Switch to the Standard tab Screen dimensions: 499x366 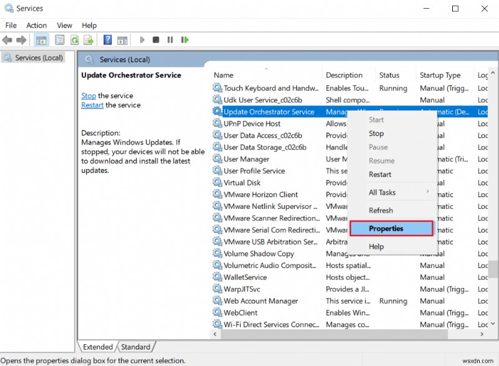click(136, 347)
